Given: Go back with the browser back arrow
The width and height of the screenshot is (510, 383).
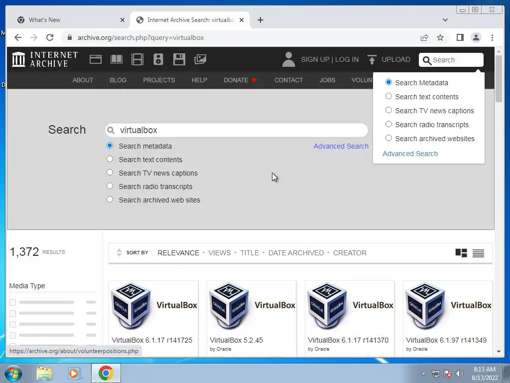Looking at the screenshot, I should (18, 37).
